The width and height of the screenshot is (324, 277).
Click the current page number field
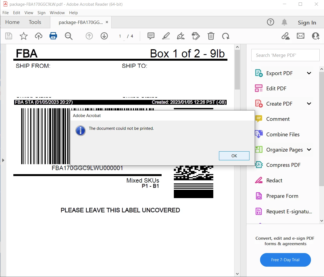point(120,36)
